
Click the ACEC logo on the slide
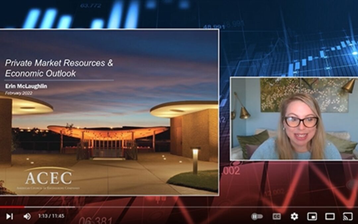(x=48, y=178)
